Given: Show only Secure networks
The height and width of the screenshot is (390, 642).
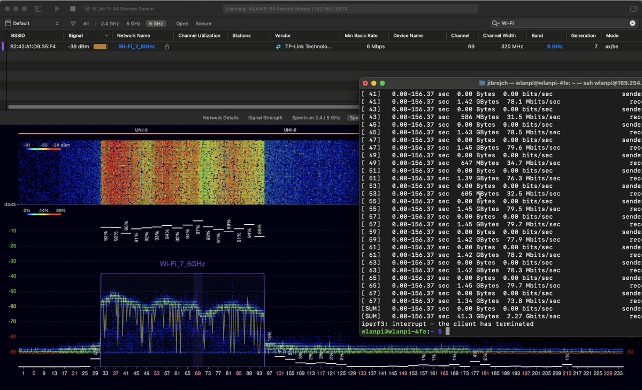Looking at the screenshot, I should 203,24.
